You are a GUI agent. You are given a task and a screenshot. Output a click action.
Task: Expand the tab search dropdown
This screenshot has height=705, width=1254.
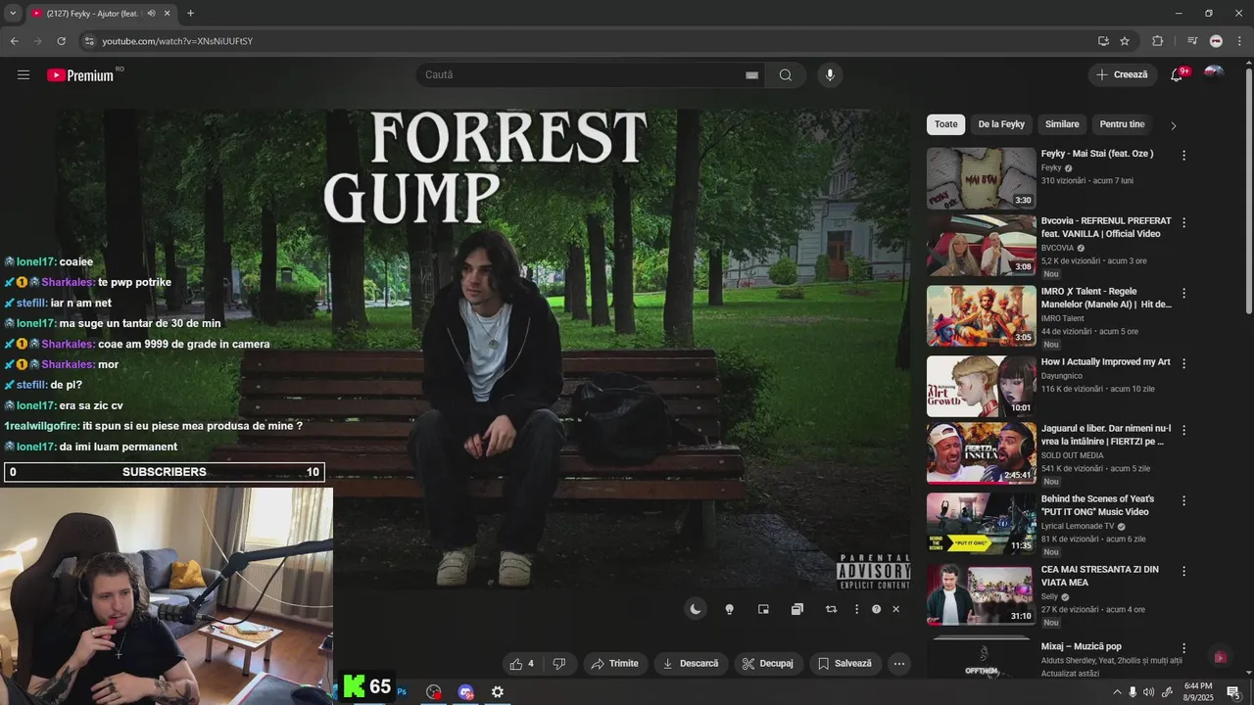[x=13, y=14]
